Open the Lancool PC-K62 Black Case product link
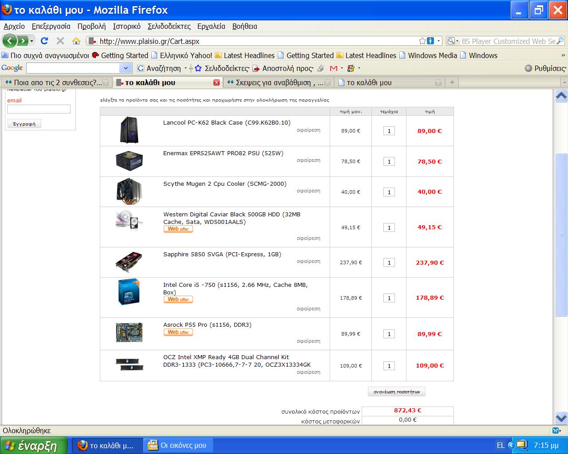 [x=227, y=122]
